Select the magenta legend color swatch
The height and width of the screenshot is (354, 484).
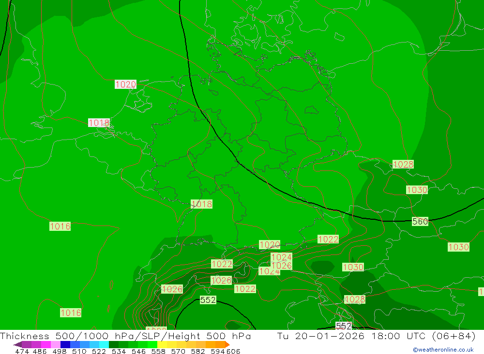[x=45, y=344]
